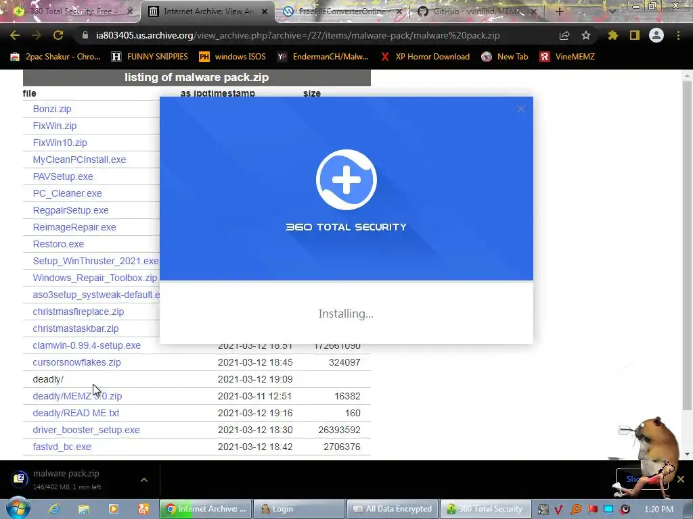Open the driver_booster_setup.exe link

click(86, 430)
